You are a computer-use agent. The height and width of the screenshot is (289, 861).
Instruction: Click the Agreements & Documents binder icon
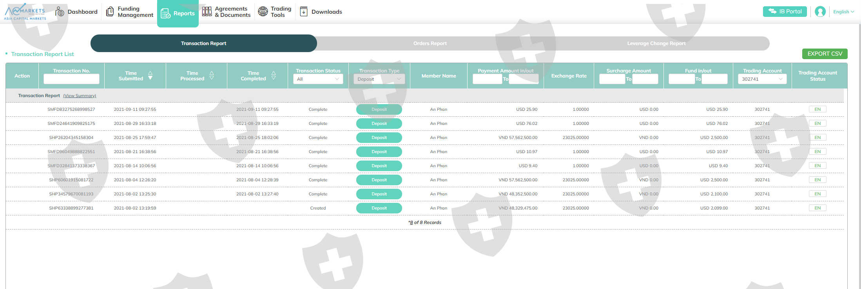pos(207,12)
